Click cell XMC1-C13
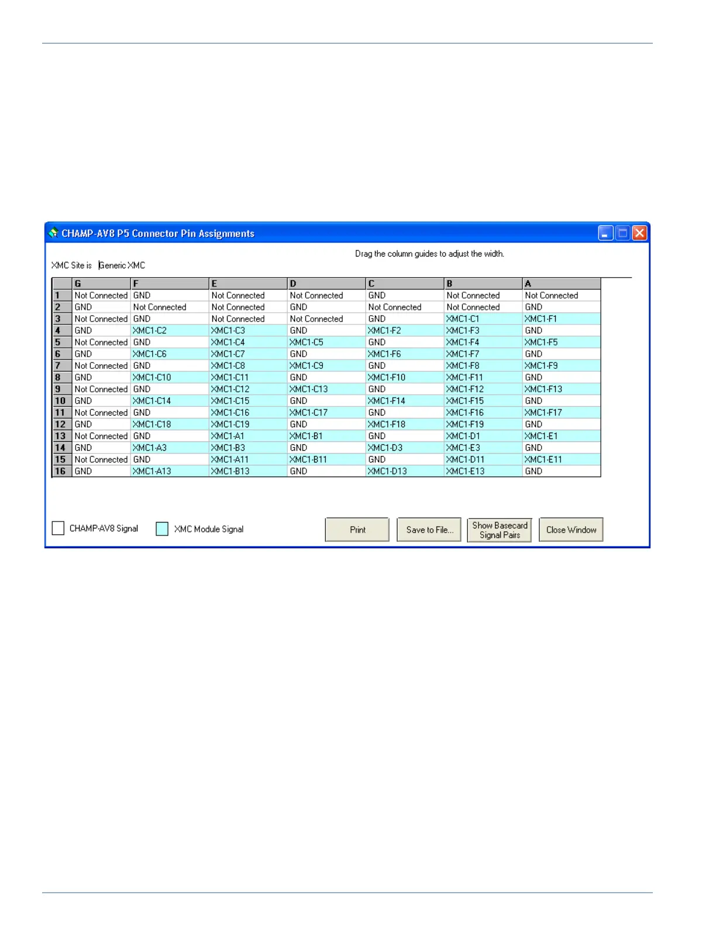The height and width of the screenshot is (926, 716). tap(326, 389)
